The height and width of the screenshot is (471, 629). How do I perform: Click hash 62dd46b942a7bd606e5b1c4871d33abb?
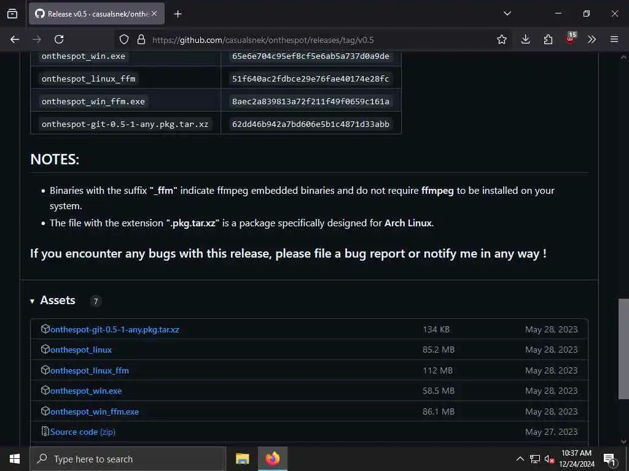coord(310,124)
